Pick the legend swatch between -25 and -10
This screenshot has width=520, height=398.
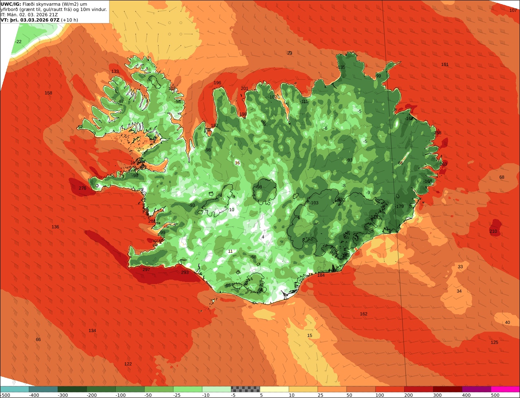point(188,389)
